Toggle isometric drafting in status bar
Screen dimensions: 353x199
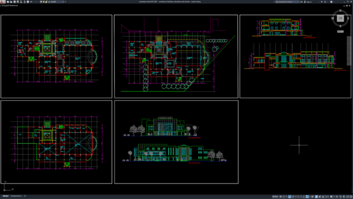click(x=298, y=197)
